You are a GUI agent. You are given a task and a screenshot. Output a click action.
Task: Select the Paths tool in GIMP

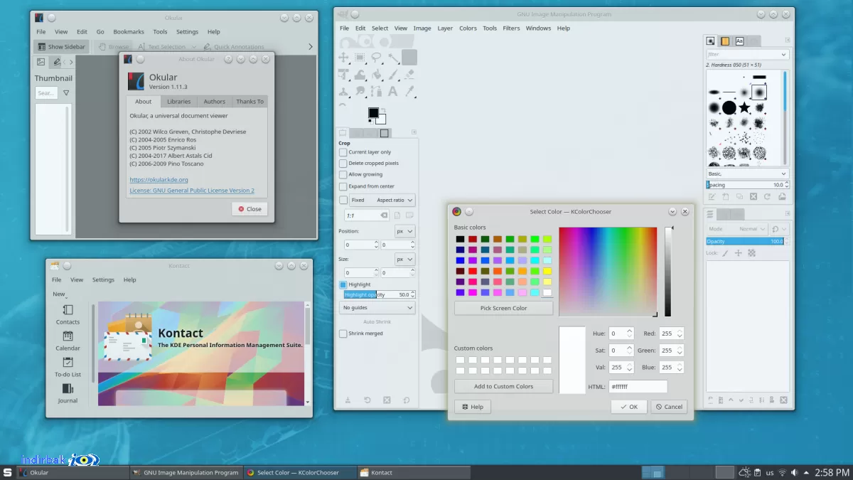click(x=377, y=90)
